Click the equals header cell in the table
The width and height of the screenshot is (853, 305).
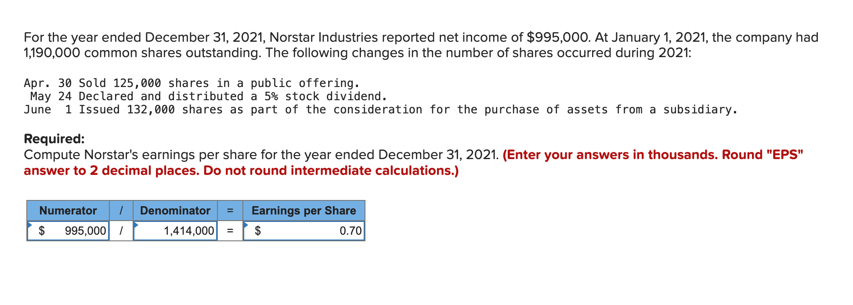click(x=229, y=211)
